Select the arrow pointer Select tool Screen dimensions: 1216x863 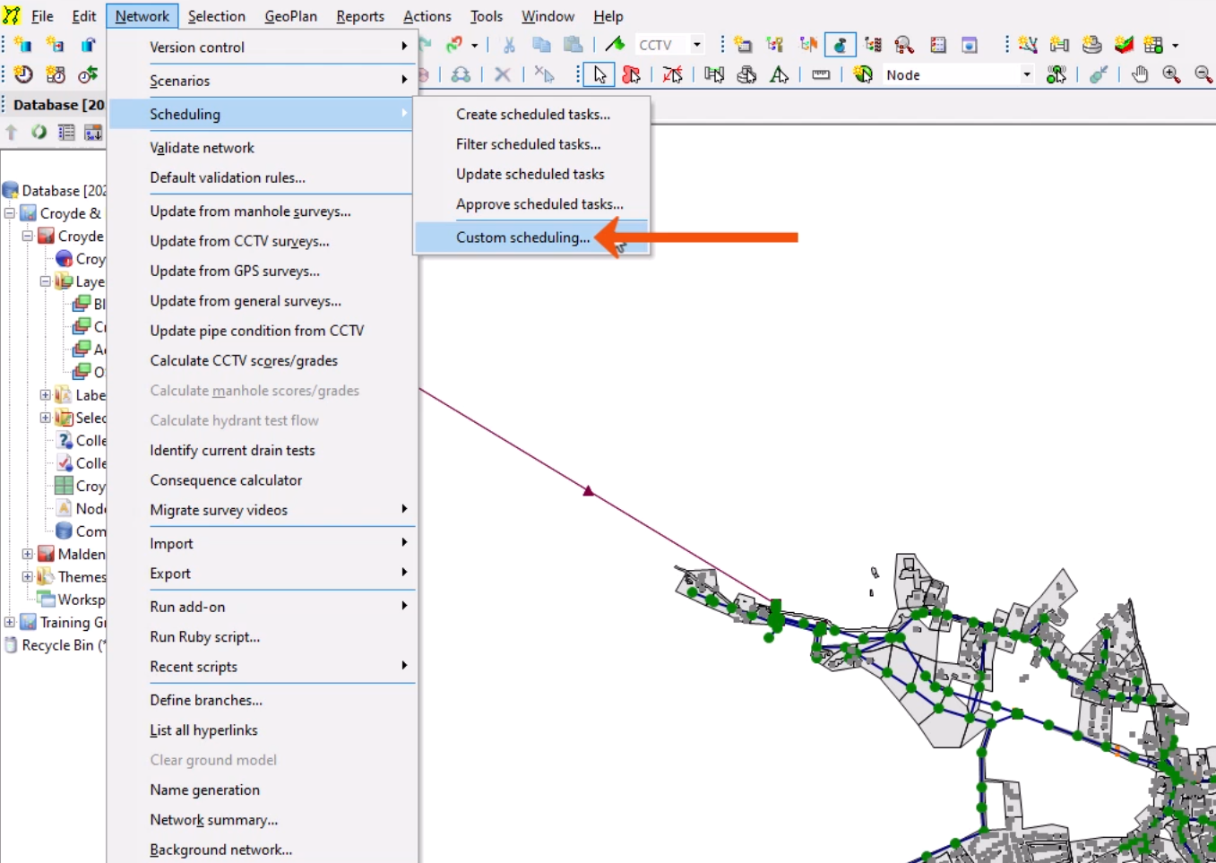599,75
